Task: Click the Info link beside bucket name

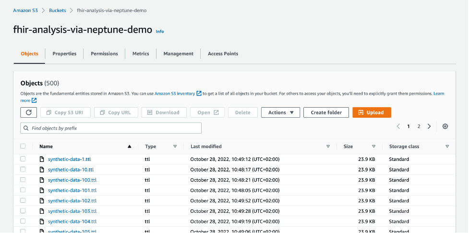Action: coord(160,31)
